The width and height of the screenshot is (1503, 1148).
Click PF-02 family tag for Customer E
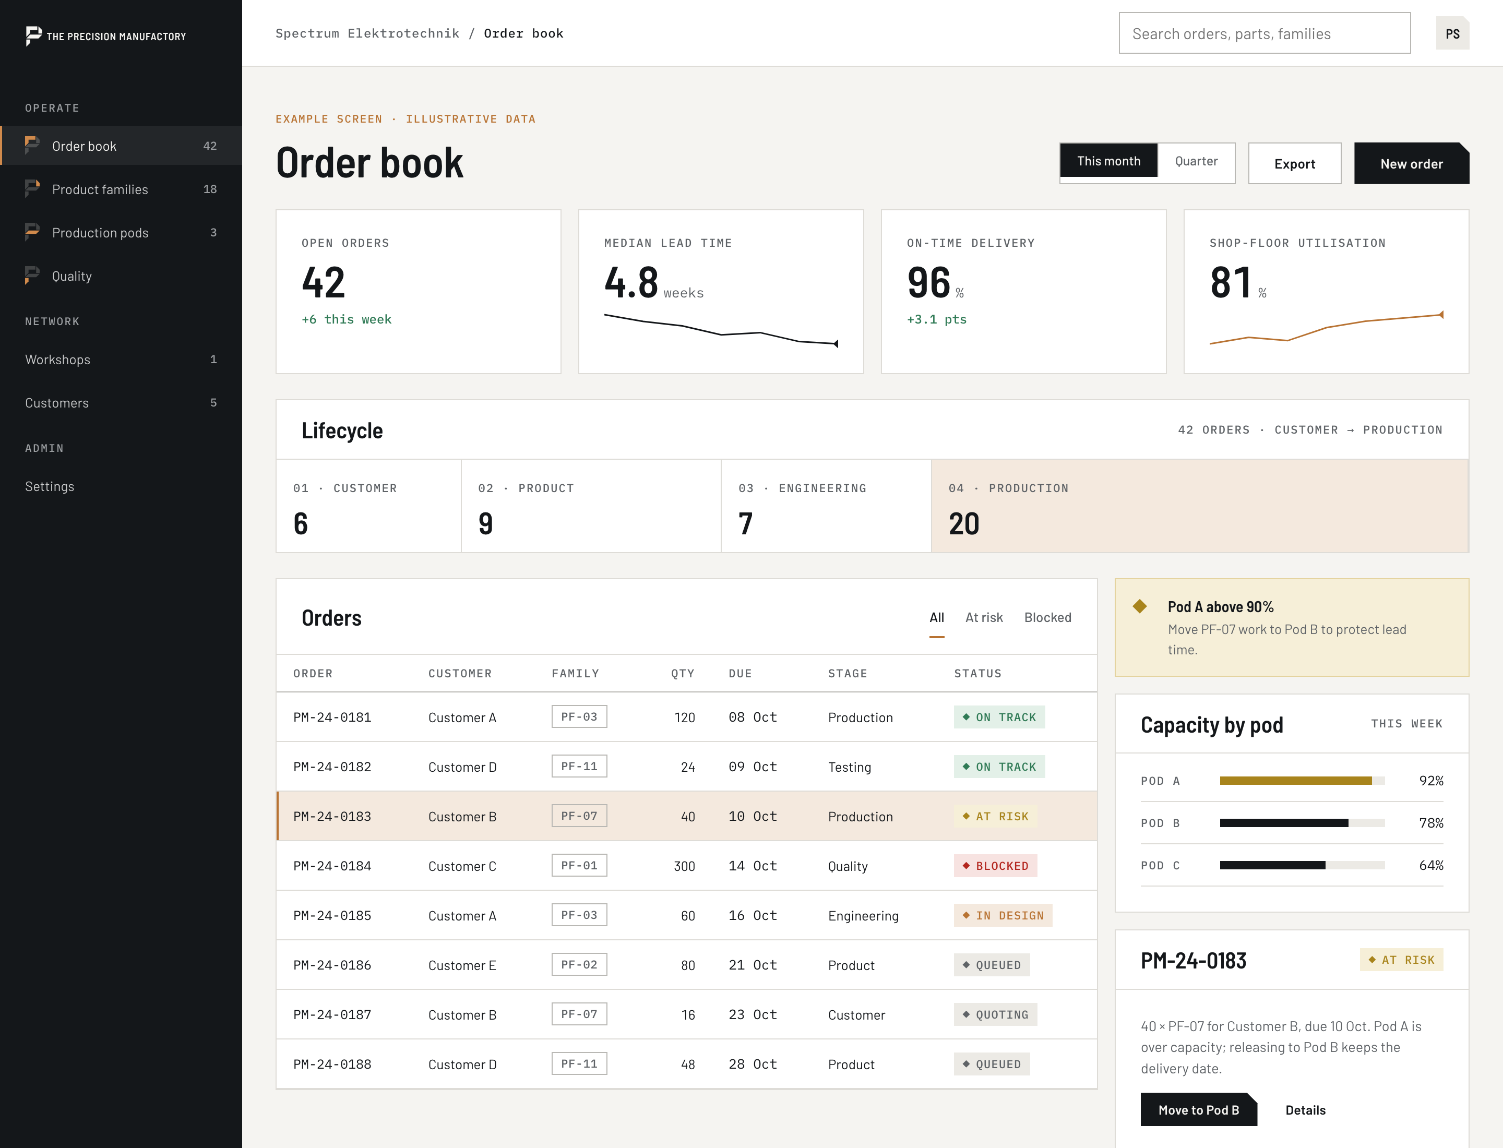579,964
